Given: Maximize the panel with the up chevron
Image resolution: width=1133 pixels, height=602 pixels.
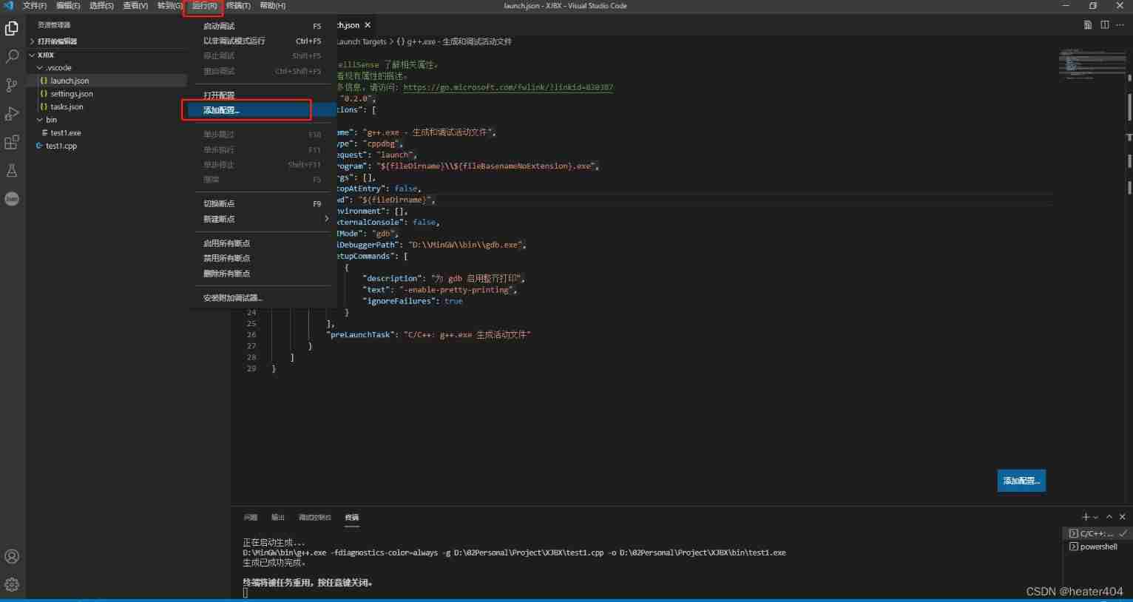Looking at the screenshot, I should coord(1109,517).
